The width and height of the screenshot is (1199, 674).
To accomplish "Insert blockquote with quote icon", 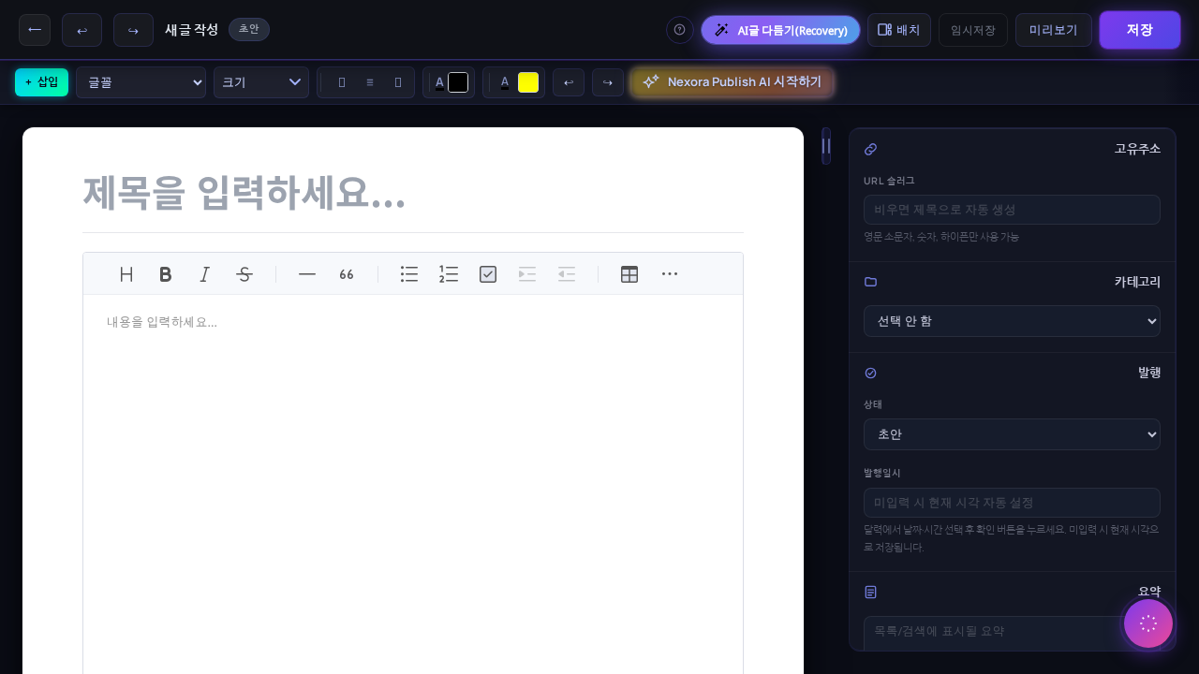I will coord(347,274).
